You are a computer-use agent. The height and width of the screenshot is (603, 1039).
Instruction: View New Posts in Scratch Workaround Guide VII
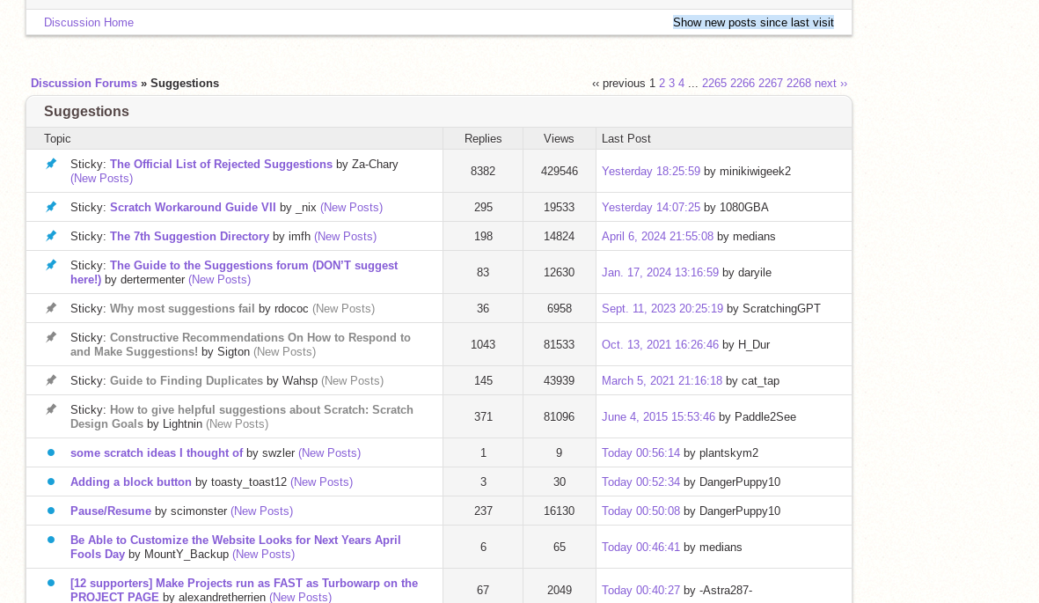click(x=351, y=207)
